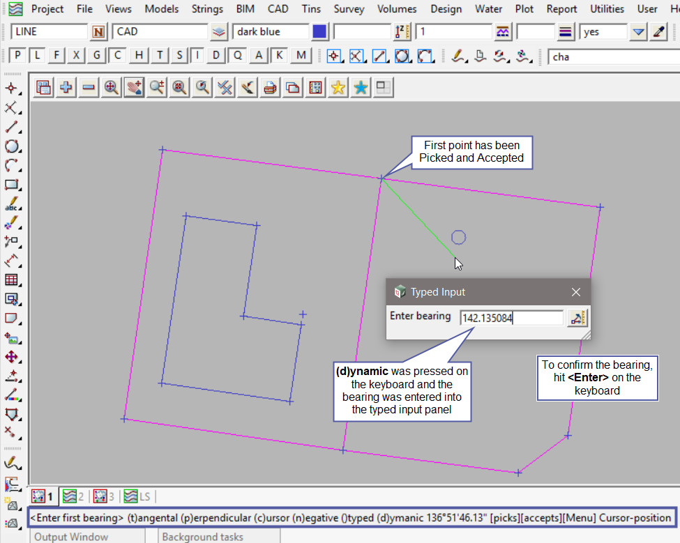The height and width of the screenshot is (543, 680).
Task: Click the measure button in Typed Input panel
Action: click(x=577, y=318)
